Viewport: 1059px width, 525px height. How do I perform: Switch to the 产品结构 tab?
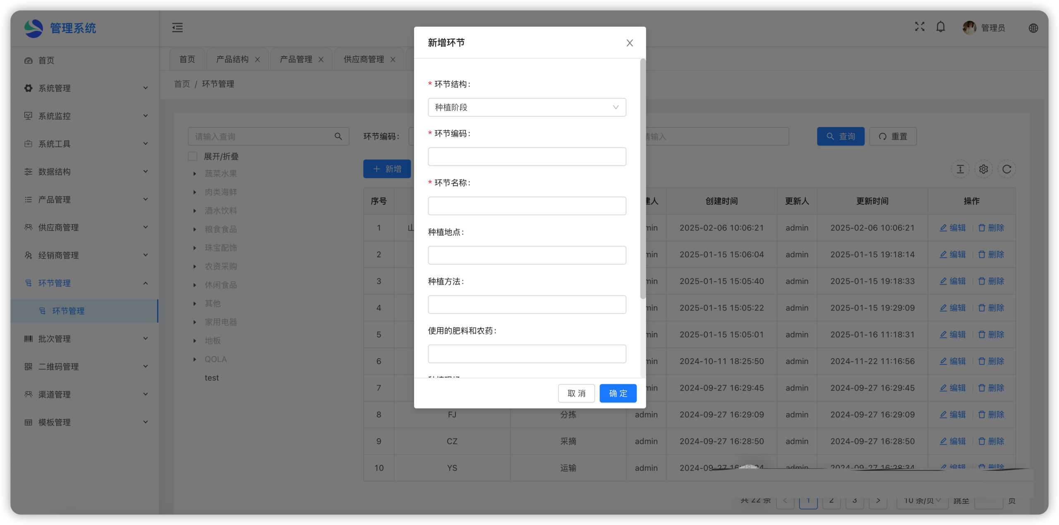coord(232,59)
